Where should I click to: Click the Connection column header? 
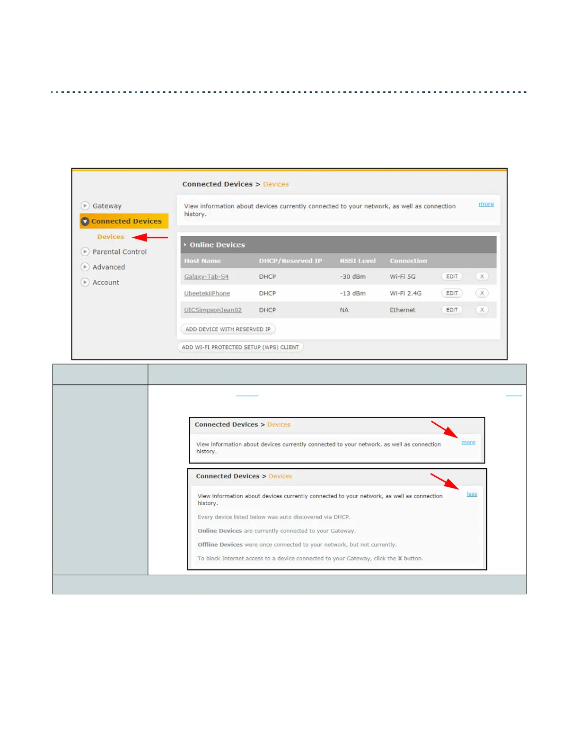coord(408,261)
